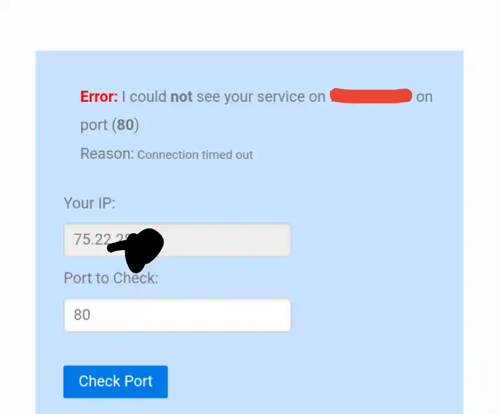Click the Your IP: field label

pyautogui.click(x=89, y=204)
